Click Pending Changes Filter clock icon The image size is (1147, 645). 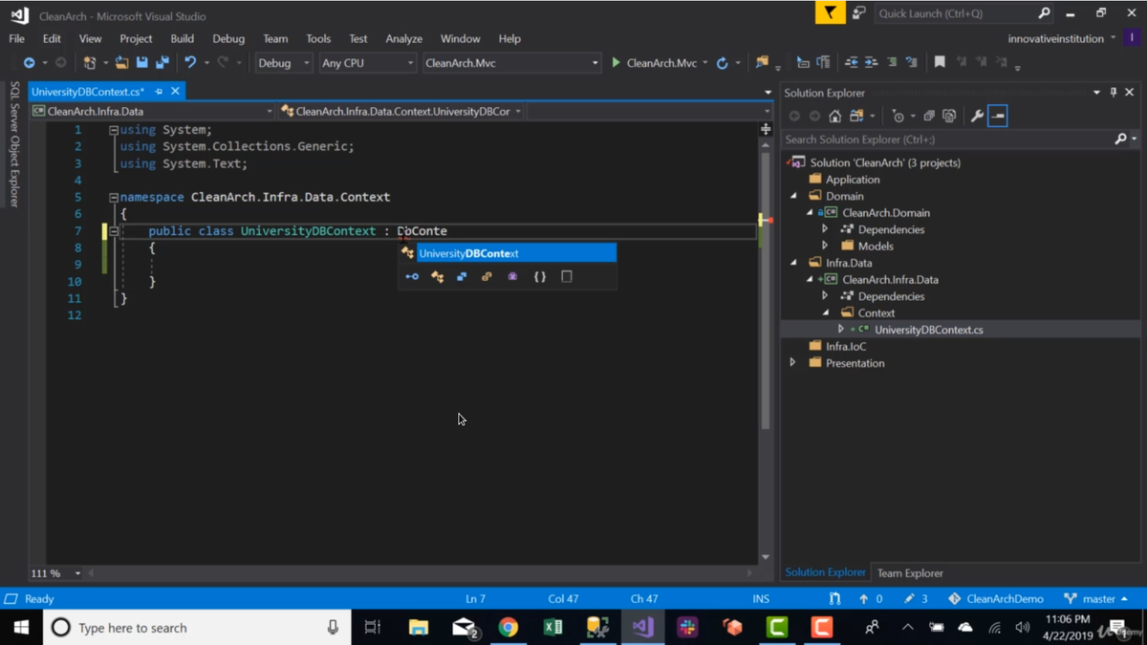898,117
